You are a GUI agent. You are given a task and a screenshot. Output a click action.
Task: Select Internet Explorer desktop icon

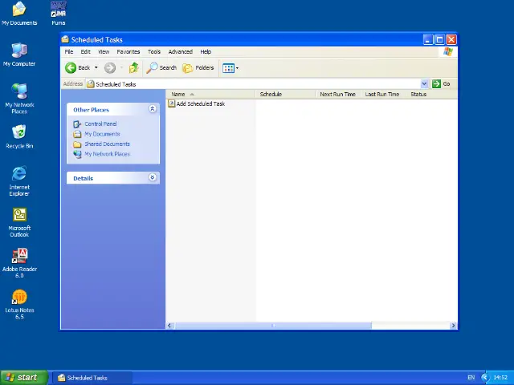tap(19, 181)
